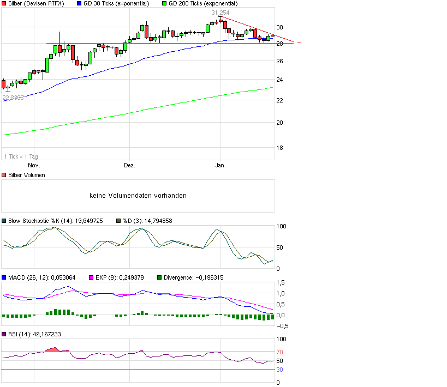The height and width of the screenshot is (387, 447).
Task: Click price axis label 26
Action: click(x=279, y=61)
